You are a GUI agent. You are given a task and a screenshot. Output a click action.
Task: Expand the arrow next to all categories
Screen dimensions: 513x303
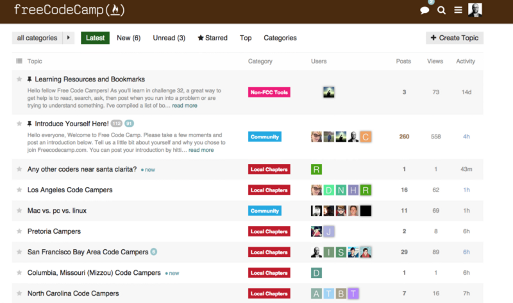click(69, 38)
